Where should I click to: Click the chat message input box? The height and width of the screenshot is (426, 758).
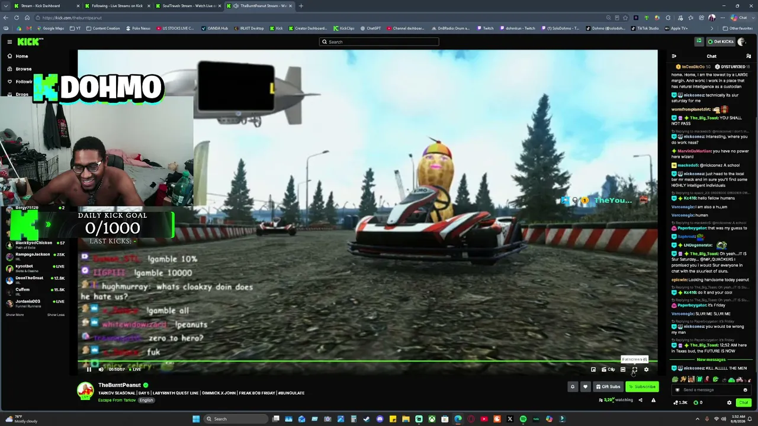(x=711, y=390)
